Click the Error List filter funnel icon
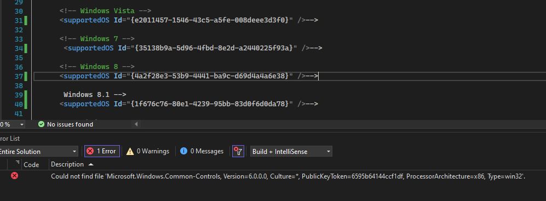 point(238,151)
